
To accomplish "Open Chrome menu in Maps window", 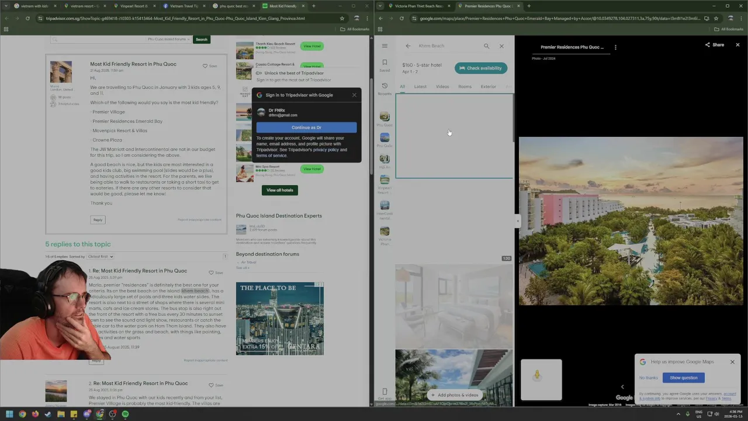I will [742, 18].
